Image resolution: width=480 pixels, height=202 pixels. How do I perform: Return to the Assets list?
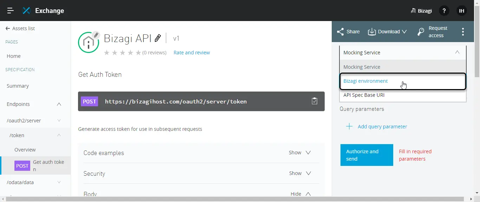24,28
